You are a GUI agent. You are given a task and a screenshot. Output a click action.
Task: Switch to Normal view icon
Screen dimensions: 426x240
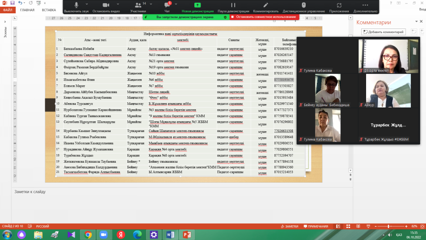338,226
